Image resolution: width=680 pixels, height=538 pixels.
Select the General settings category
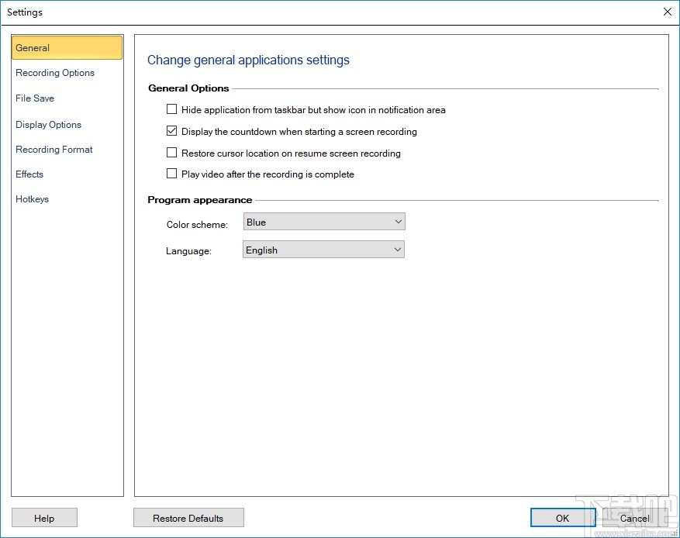coord(33,47)
